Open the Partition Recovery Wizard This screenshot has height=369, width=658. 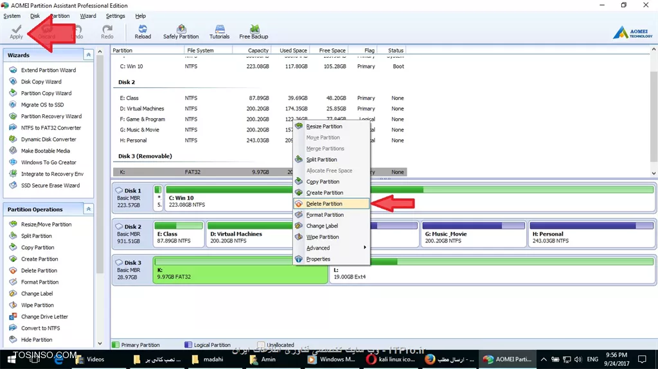click(x=51, y=116)
